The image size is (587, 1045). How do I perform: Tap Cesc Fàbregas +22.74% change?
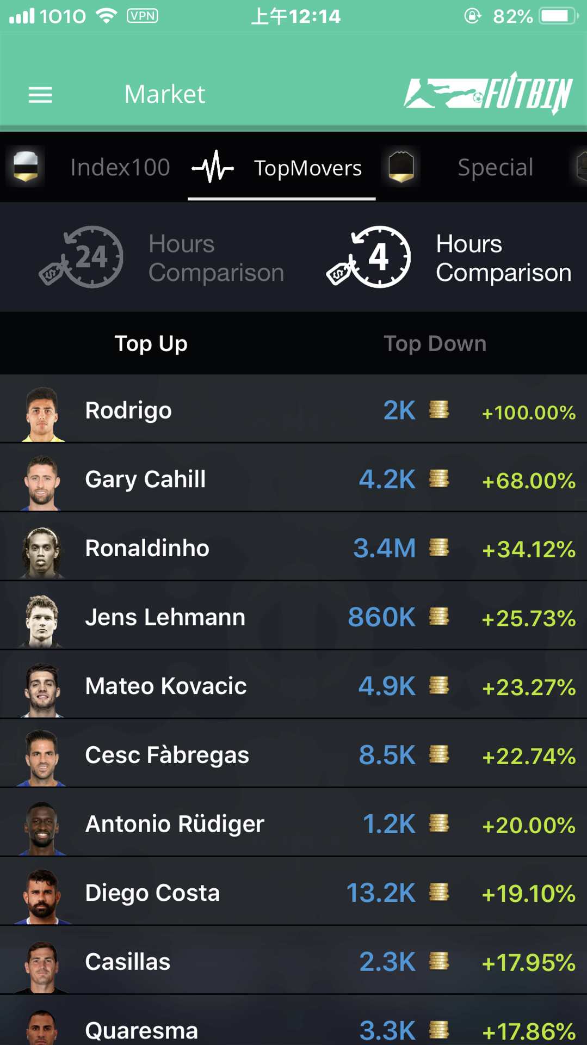click(529, 756)
